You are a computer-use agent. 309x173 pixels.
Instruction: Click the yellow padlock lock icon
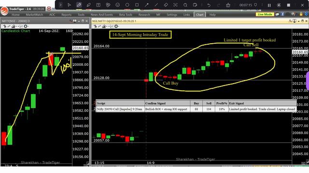301,14
